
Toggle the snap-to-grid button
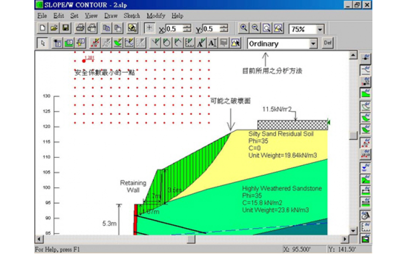click(150, 28)
